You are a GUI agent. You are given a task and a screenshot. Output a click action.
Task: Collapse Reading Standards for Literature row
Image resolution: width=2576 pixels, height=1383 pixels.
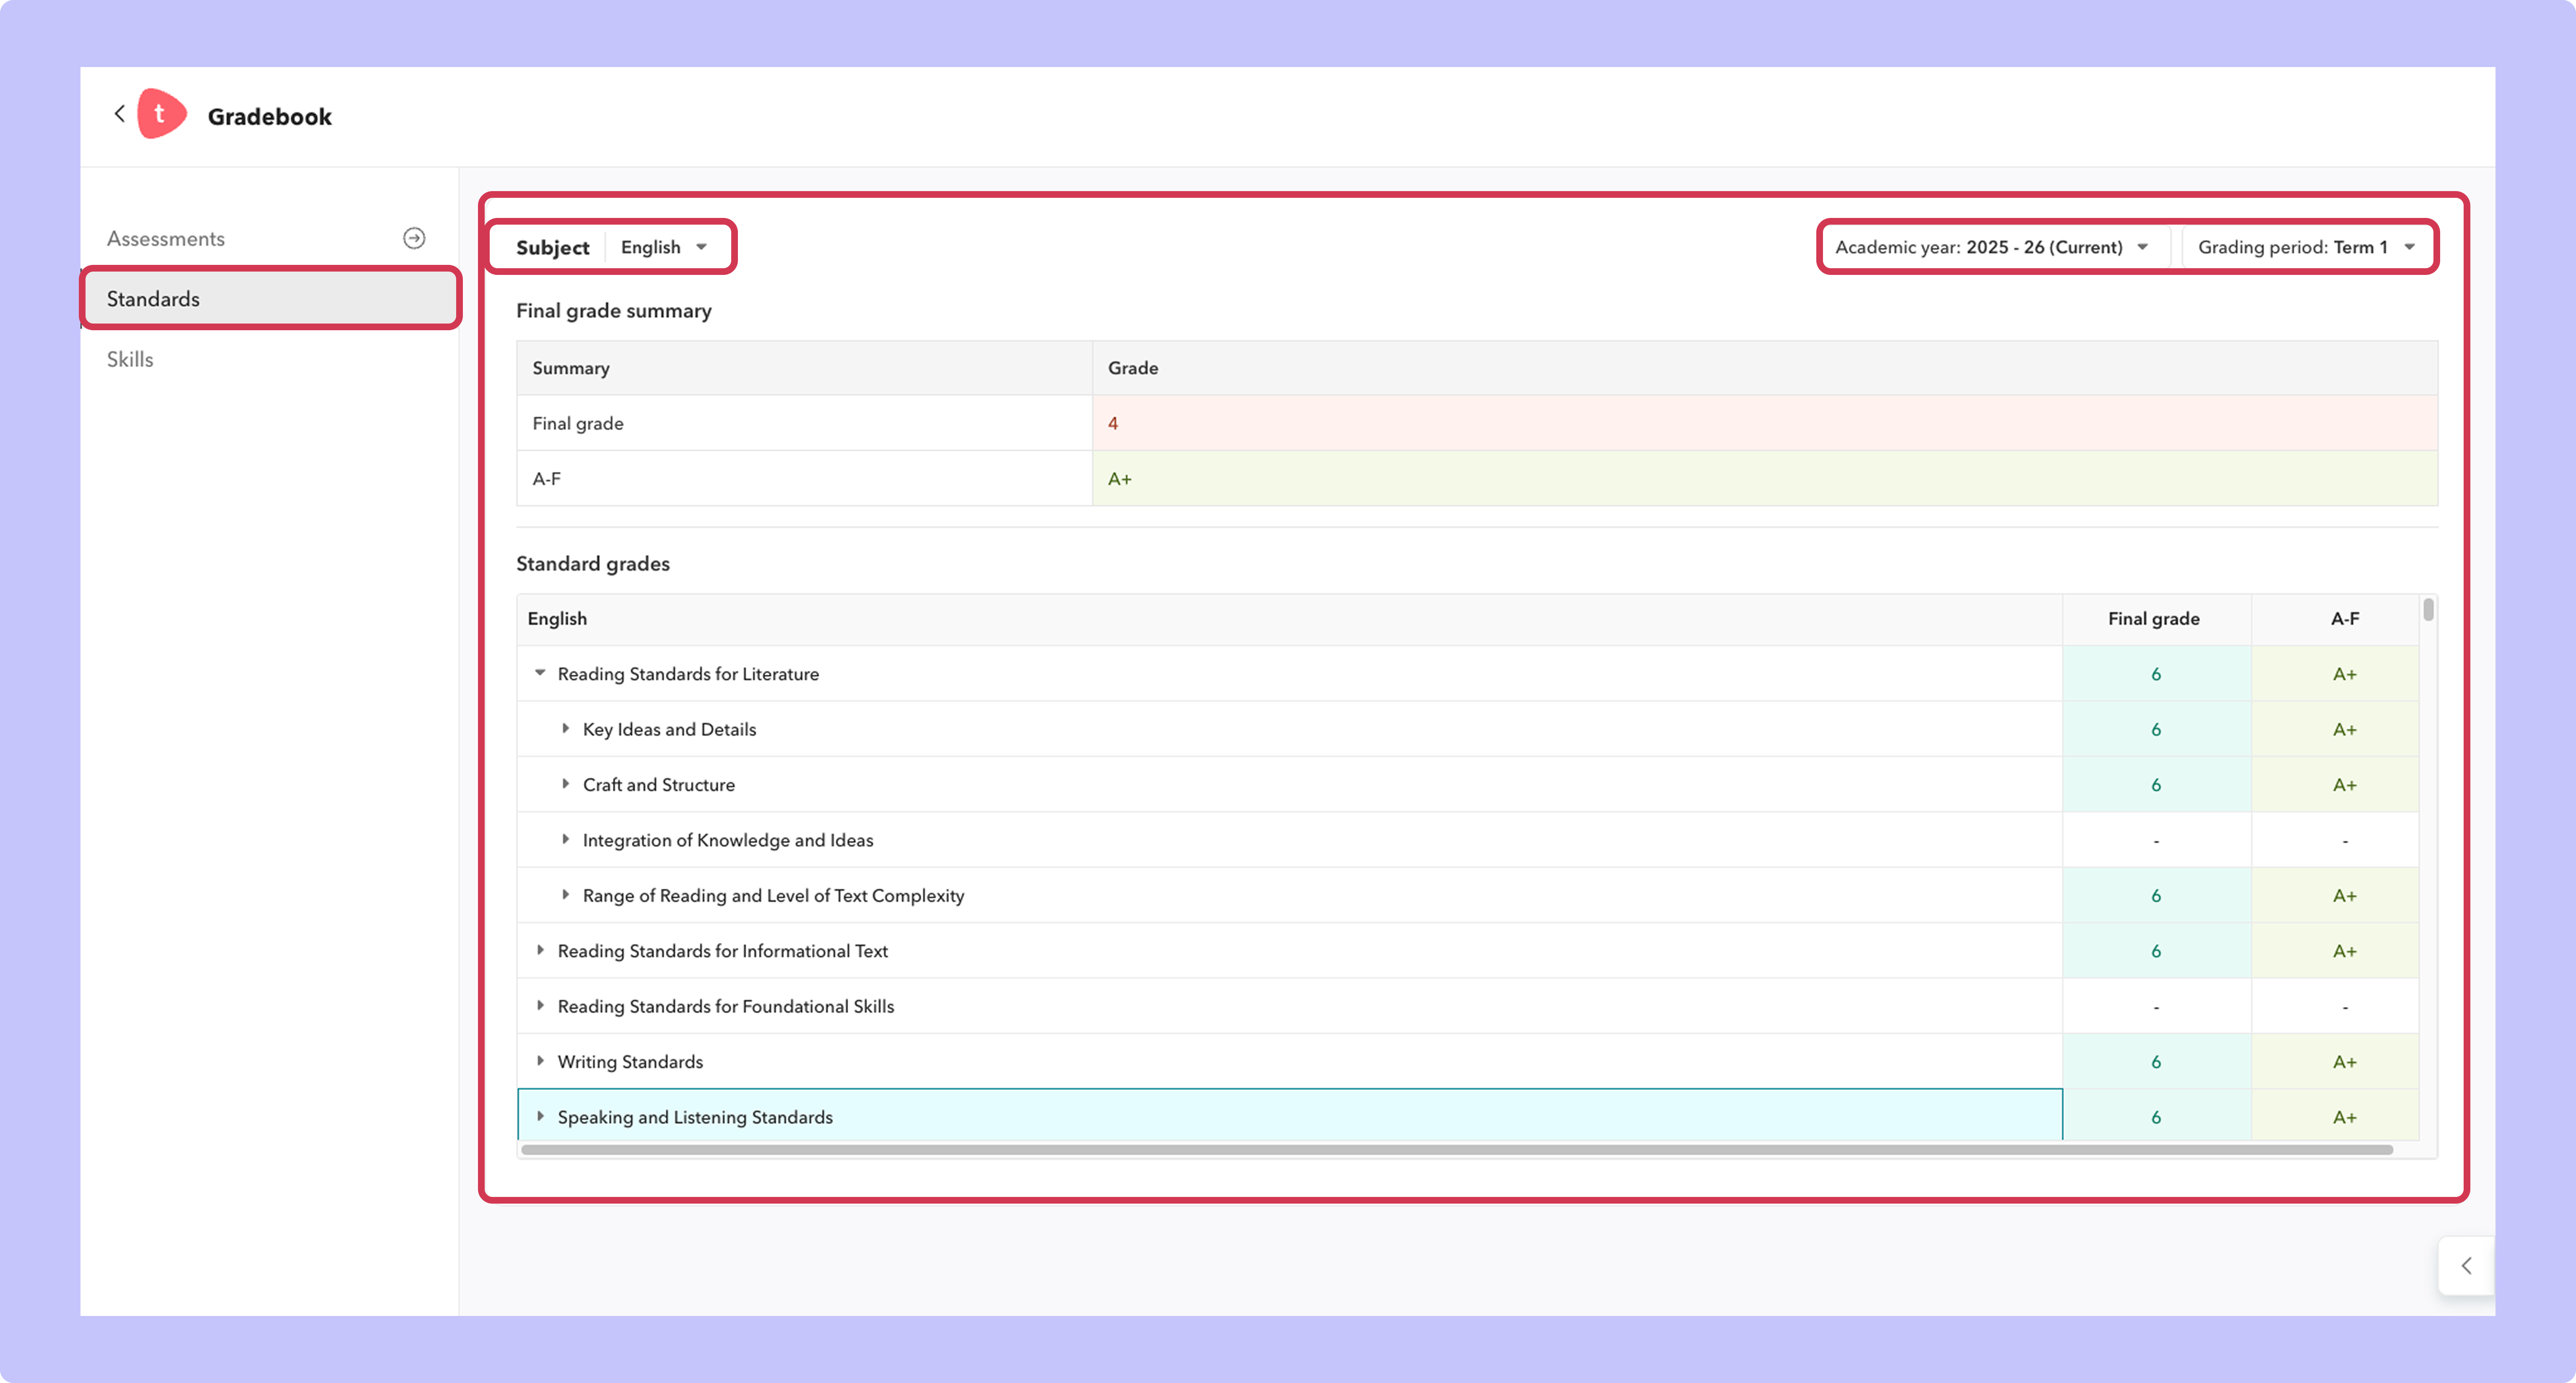pyautogui.click(x=540, y=673)
